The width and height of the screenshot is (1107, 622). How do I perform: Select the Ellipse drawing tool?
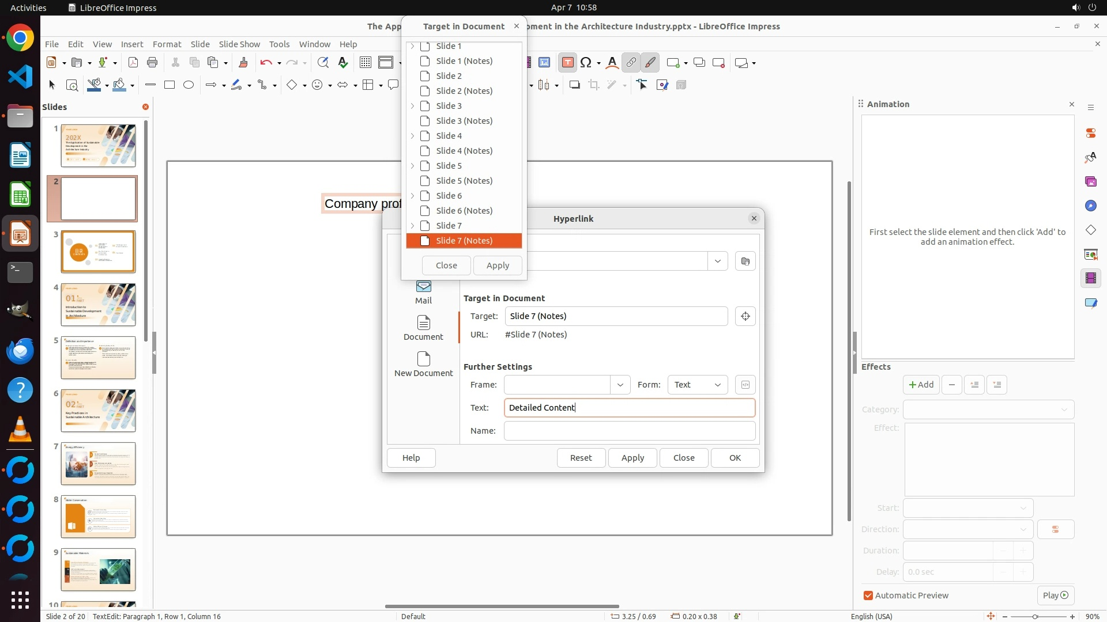pyautogui.click(x=189, y=85)
